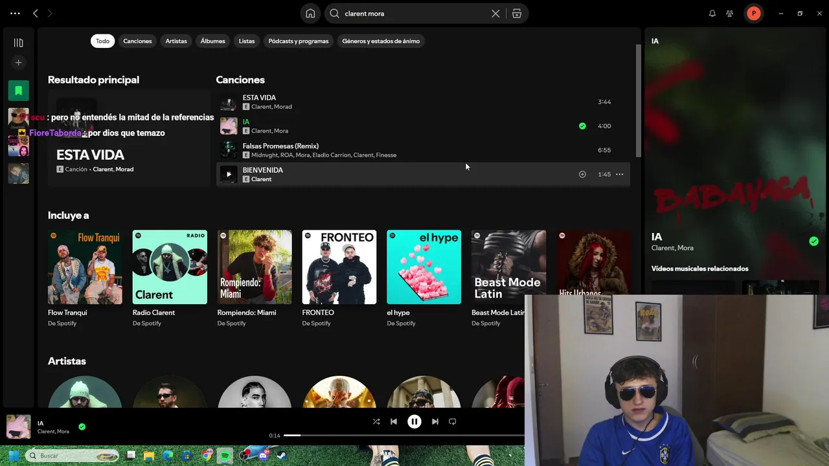Open the friends activity icon
The width and height of the screenshot is (829, 466).
pyautogui.click(x=730, y=14)
